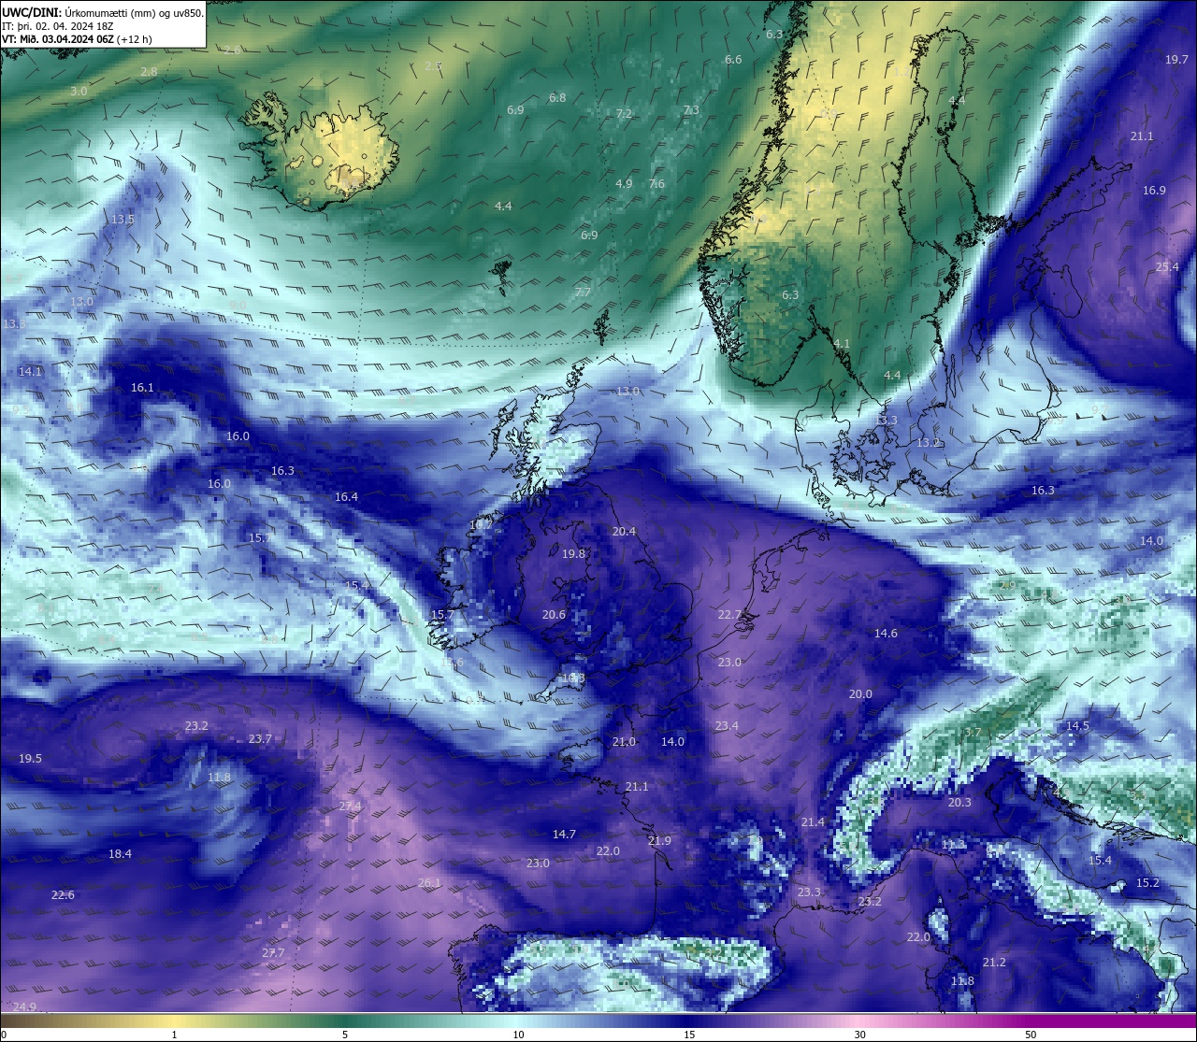Click the map value 4.9
The width and height of the screenshot is (1197, 1042).
click(x=624, y=184)
